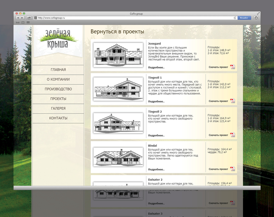Open the ПРОИЗВОДСТВО menu item

58,89
